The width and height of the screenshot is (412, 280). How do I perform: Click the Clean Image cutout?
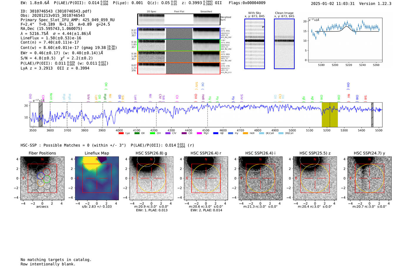(284, 44)
